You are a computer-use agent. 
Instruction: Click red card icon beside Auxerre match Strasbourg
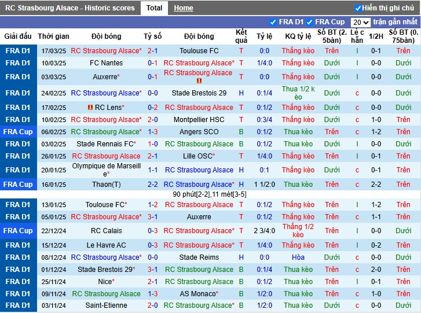click(199, 80)
